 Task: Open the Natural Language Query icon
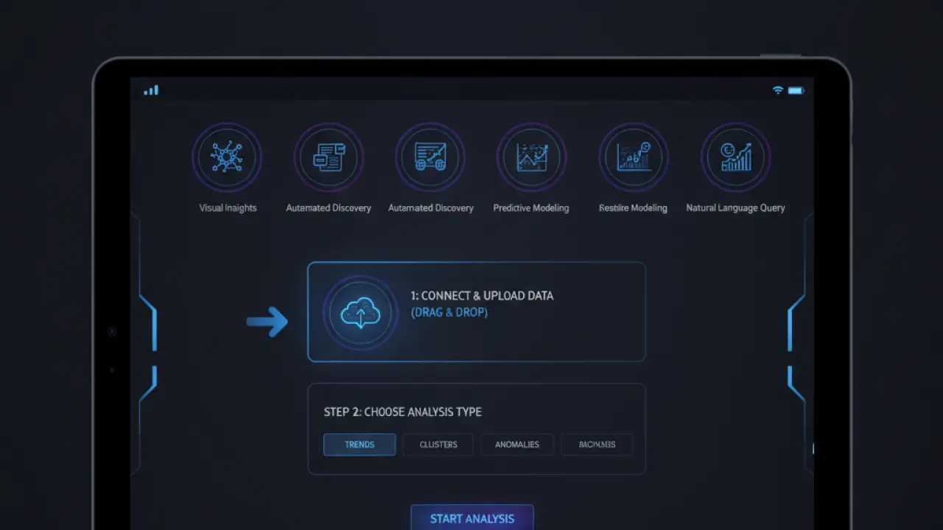coord(735,158)
